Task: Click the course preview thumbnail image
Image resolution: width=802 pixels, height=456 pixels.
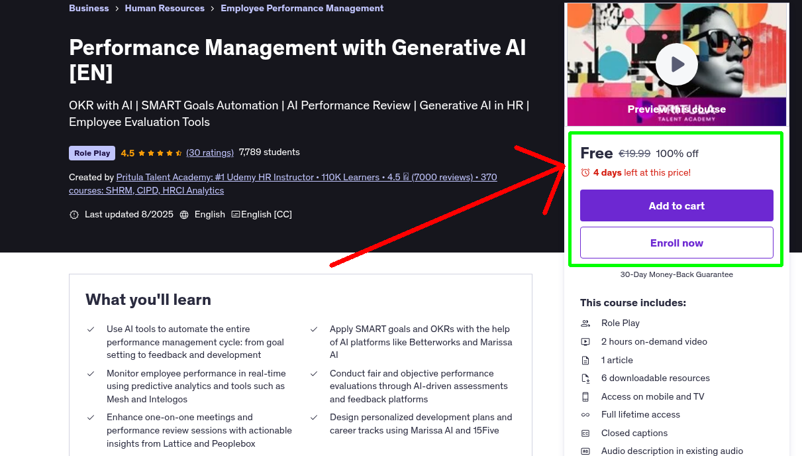Action: (677, 64)
